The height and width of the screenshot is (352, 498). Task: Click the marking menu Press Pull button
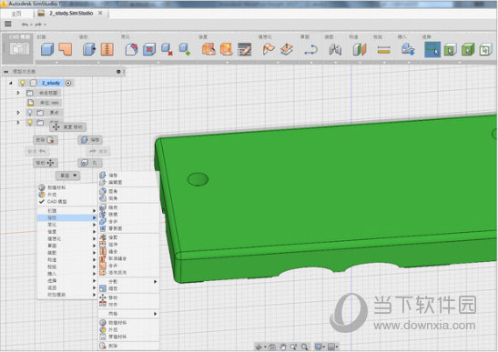tap(90, 140)
